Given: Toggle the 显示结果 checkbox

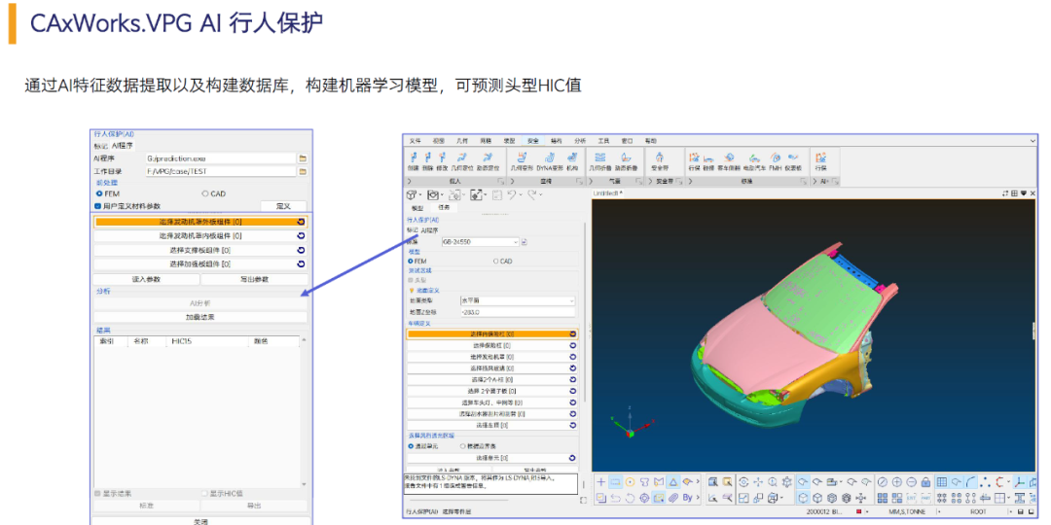Looking at the screenshot, I should (98, 494).
